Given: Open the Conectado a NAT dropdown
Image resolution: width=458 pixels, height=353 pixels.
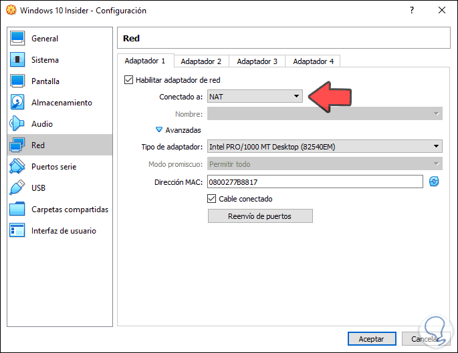Looking at the screenshot, I should point(255,97).
